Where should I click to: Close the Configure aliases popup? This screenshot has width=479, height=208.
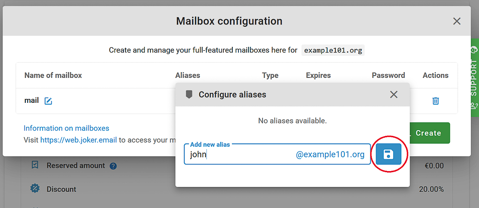point(394,94)
